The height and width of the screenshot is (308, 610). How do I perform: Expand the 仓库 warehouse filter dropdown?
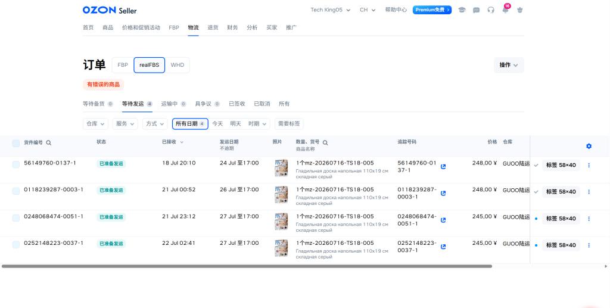(95, 124)
